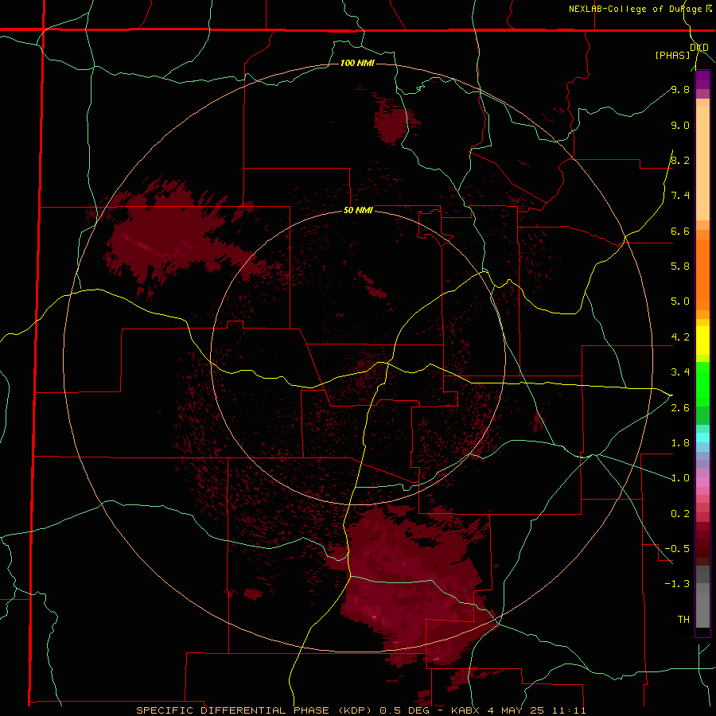Select the 9.8 value on the color scale

pos(680,89)
